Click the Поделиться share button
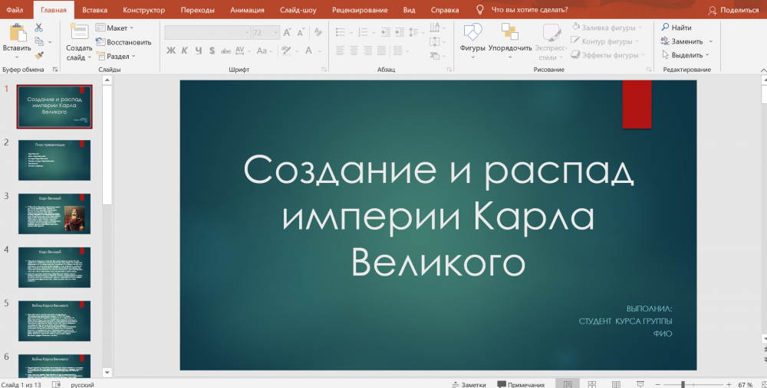Image resolution: width=767 pixels, height=388 pixels. [733, 10]
